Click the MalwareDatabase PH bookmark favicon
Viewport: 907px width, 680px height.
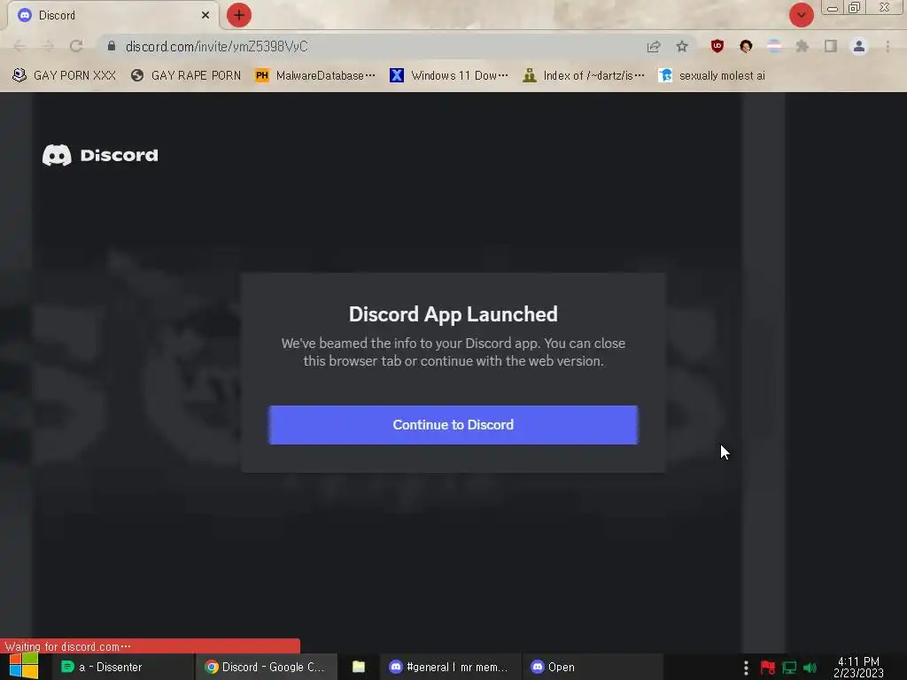262,76
